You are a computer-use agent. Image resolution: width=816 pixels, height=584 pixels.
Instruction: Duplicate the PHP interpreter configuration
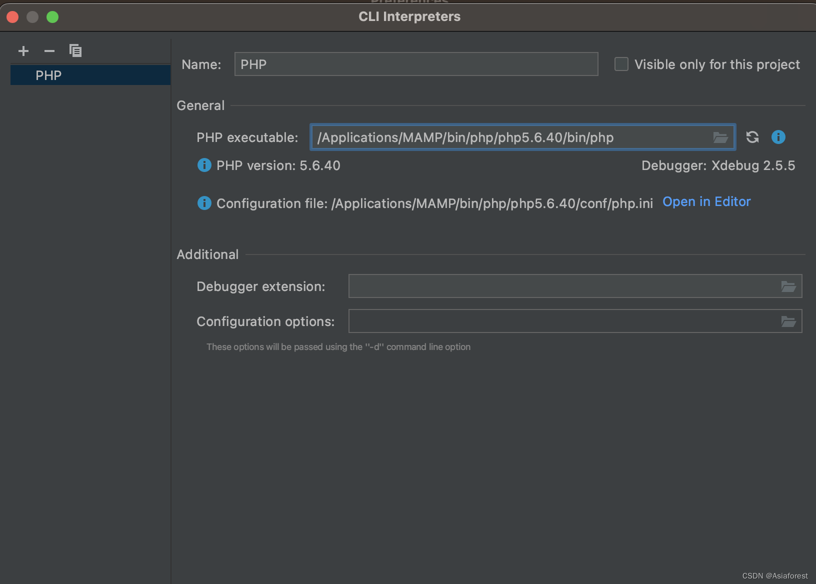[x=75, y=50]
